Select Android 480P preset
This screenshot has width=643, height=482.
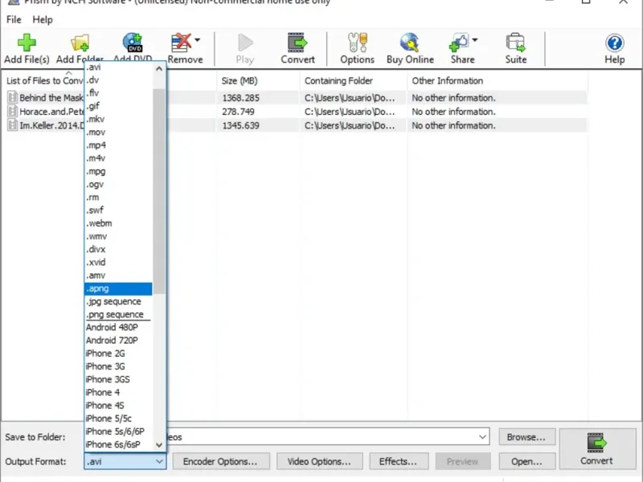(118, 328)
